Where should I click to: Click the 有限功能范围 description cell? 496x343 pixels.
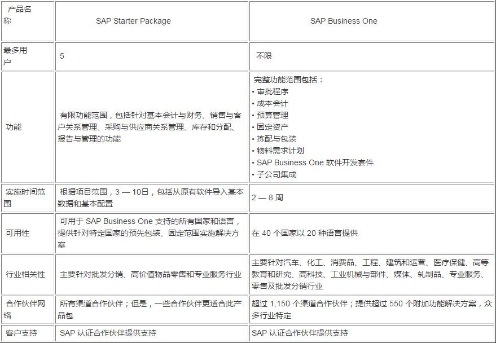pos(152,127)
